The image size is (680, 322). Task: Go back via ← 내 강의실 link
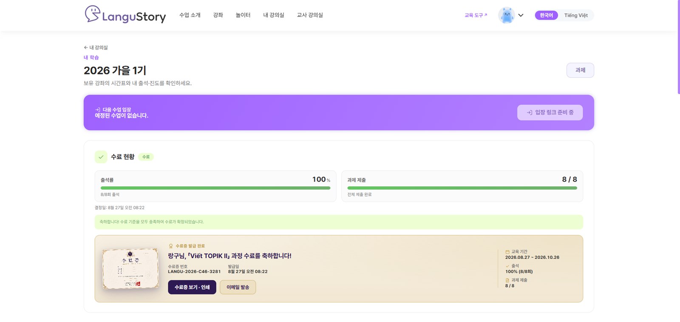click(x=96, y=48)
